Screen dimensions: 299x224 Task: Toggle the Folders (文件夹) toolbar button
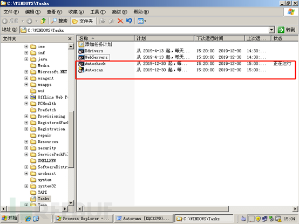[x=83, y=21]
